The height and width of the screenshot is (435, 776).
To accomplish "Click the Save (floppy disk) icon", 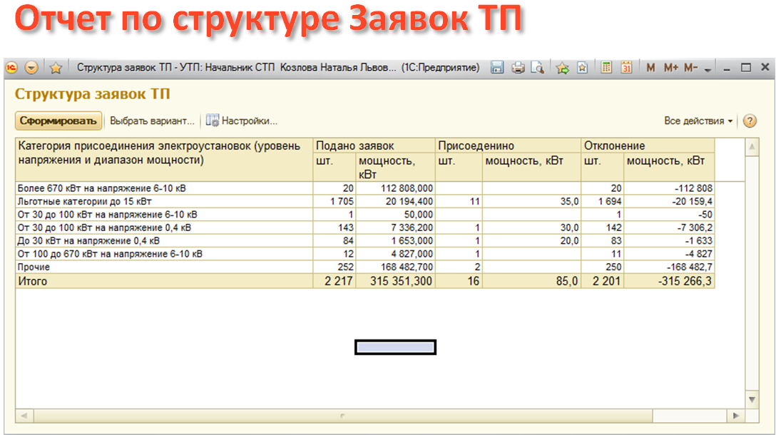I will click(497, 68).
